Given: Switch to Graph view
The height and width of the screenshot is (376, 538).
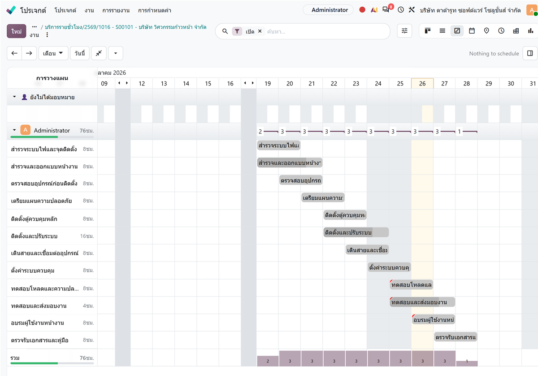Looking at the screenshot, I should [531, 31].
